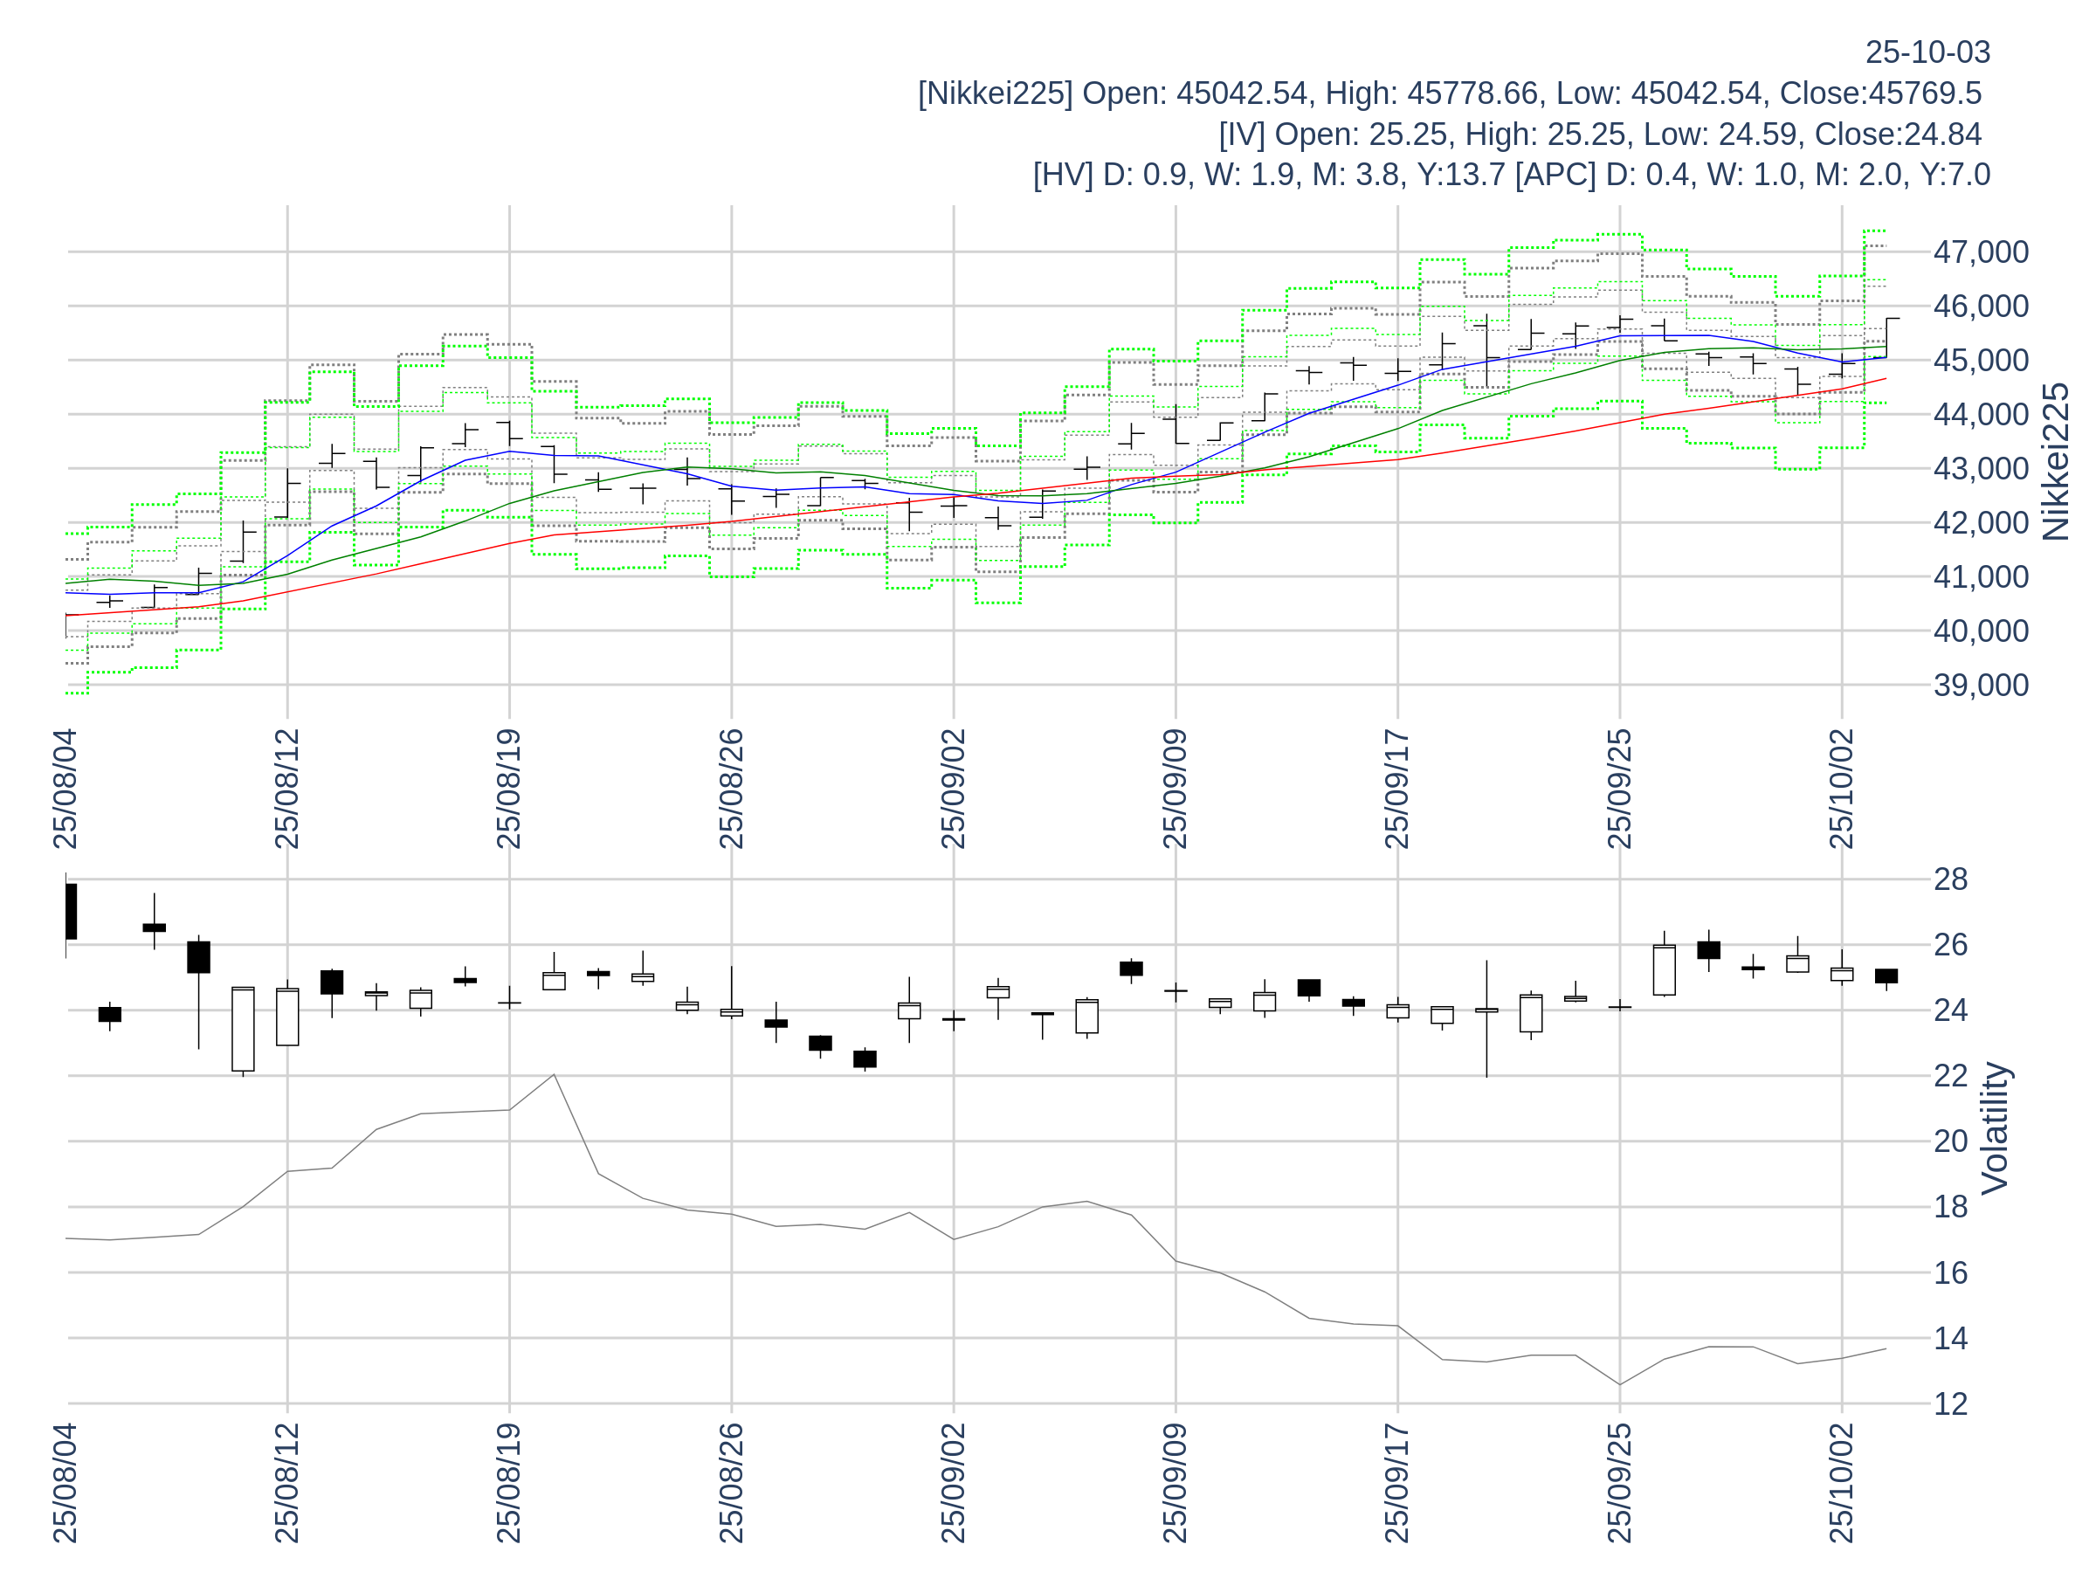Click the 39,000 price axis label
The width and height of the screenshot is (2096, 1572).
click(x=1980, y=685)
